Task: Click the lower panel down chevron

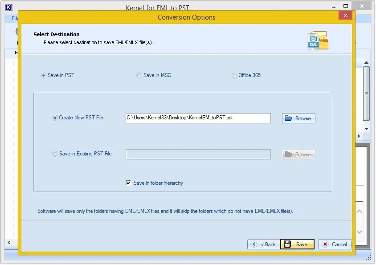Action: pyautogui.click(x=359, y=232)
